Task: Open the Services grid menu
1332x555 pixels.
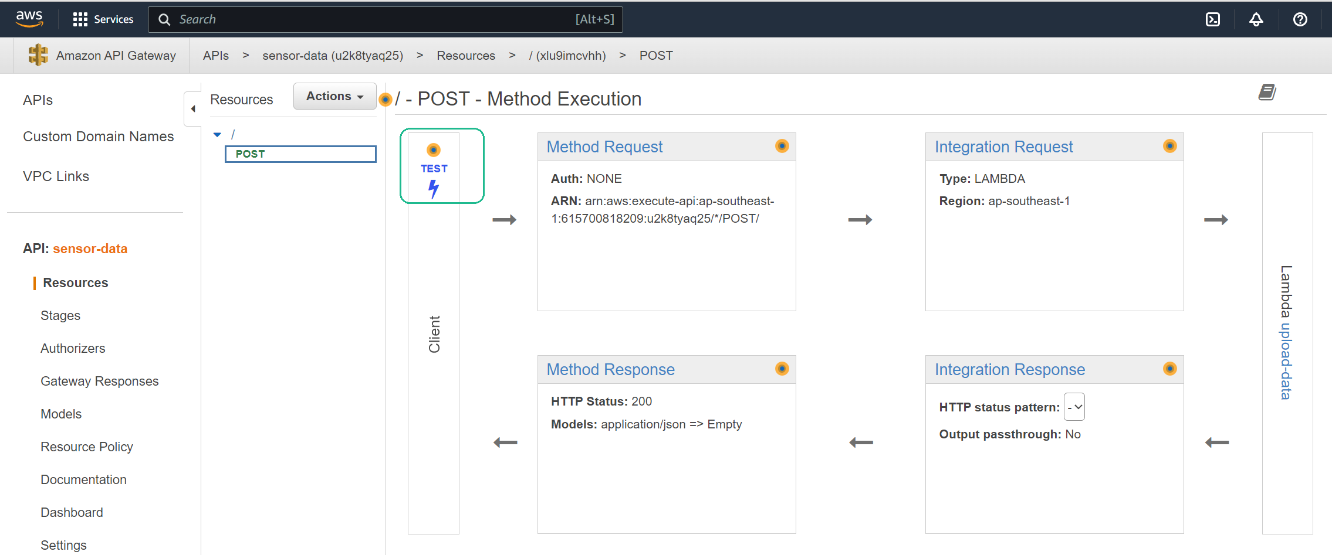Action: (x=80, y=19)
